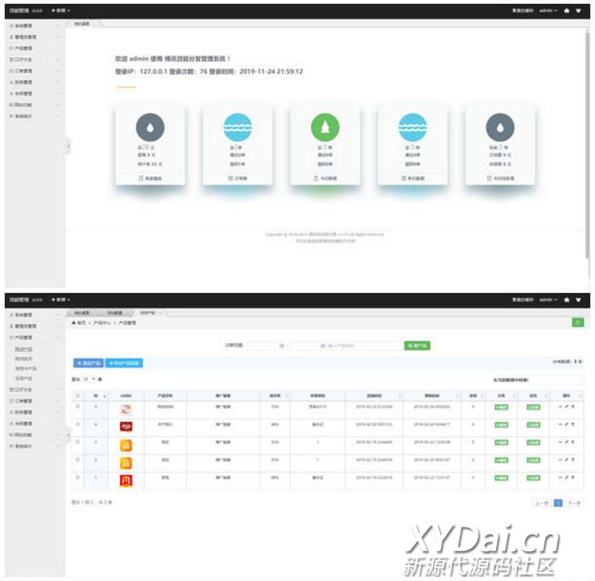Switch to the first tab in the product list view
The image size is (595, 581).
[82, 313]
